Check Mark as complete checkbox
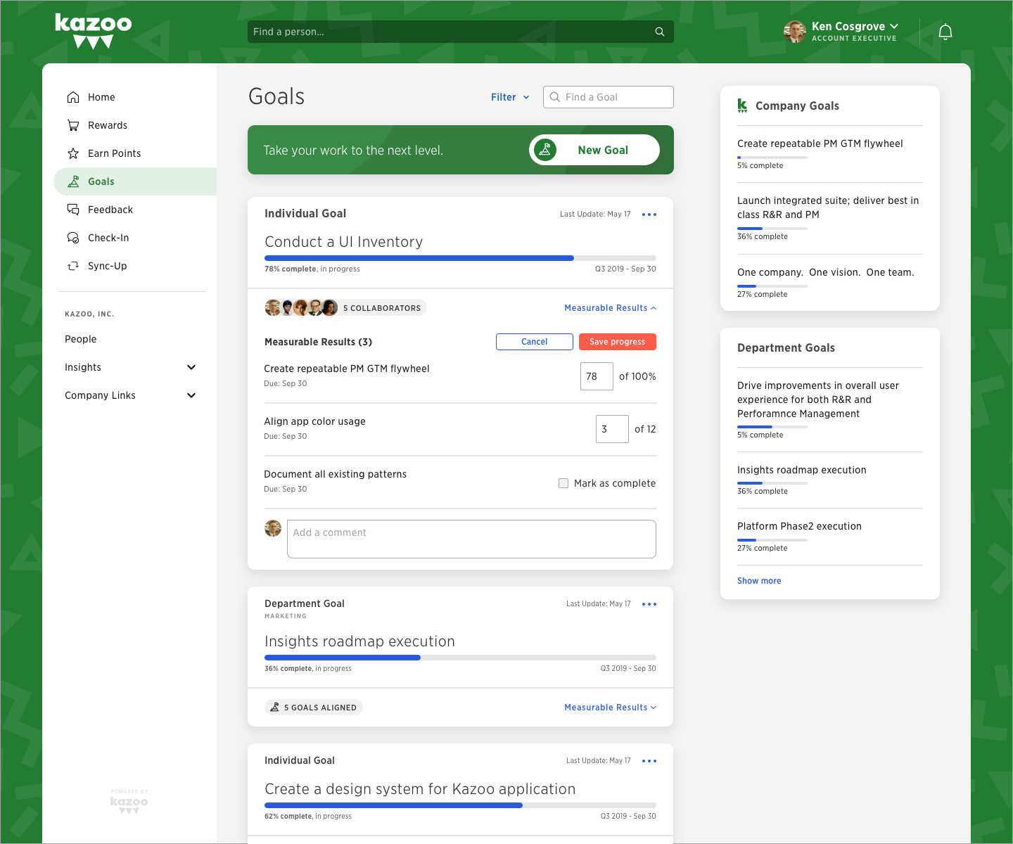This screenshot has height=844, width=1013. click(563, 483)
